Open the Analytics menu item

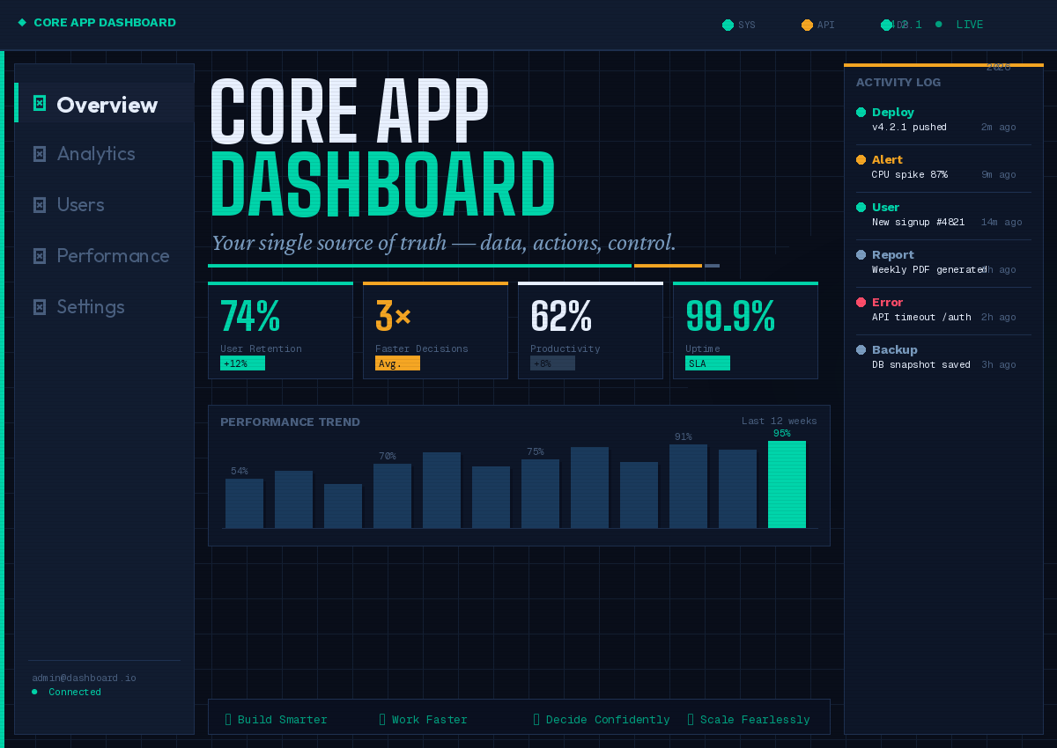click(96, 154)
